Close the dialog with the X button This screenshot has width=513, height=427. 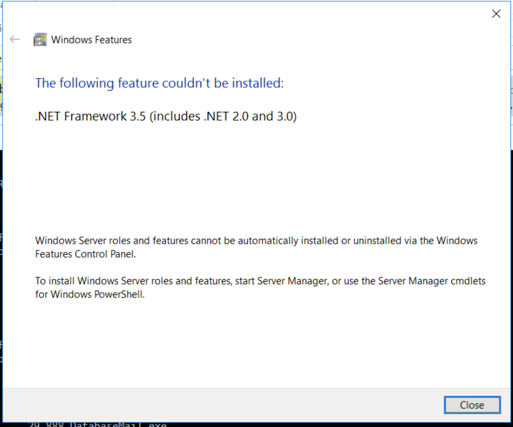click(496, 13)
